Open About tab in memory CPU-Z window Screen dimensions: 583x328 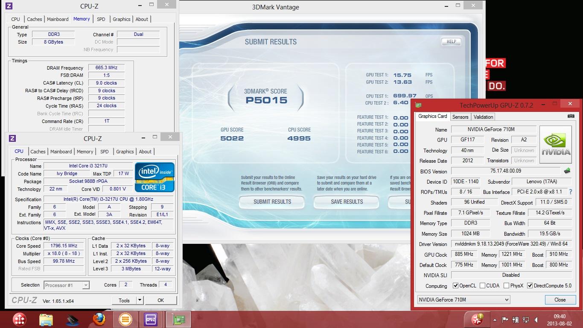click(x=142, y=19)
